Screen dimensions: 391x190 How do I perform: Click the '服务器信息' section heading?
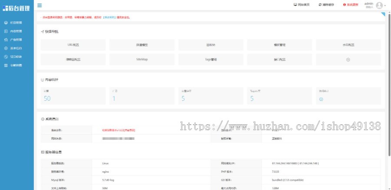click(x=53, y=152)
